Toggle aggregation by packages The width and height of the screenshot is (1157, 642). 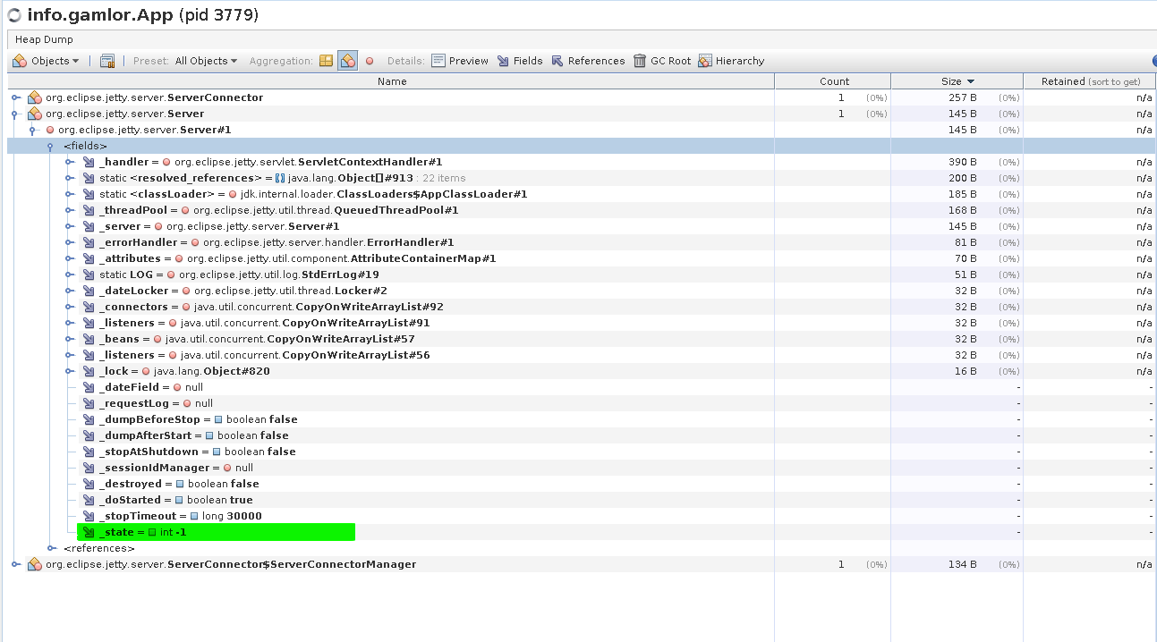[x=326, y=61]
